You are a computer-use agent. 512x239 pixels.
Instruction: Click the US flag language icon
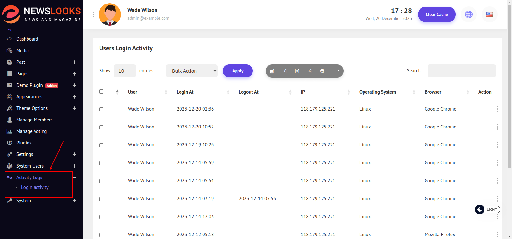pyautogui.click(x=489, y=14)
